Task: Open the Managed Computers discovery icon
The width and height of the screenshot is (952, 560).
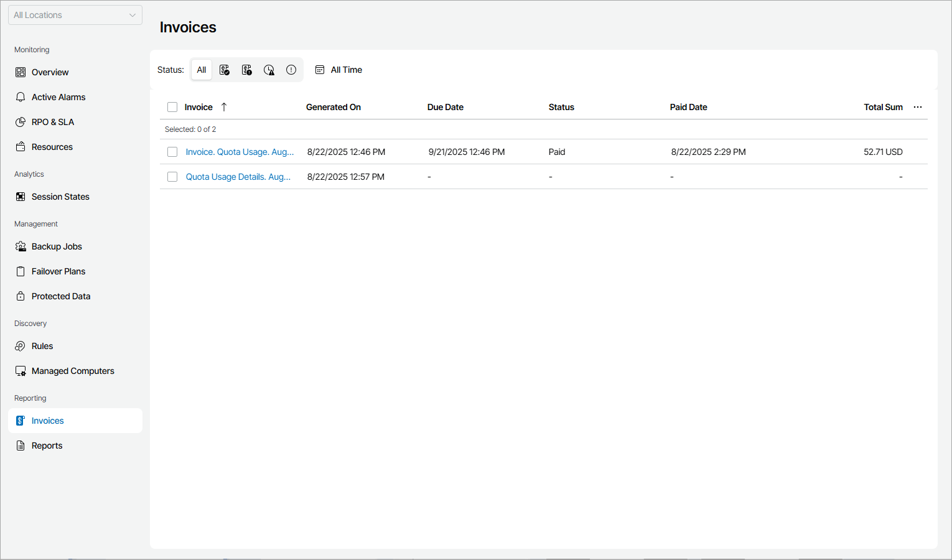Action: (21, 370)
